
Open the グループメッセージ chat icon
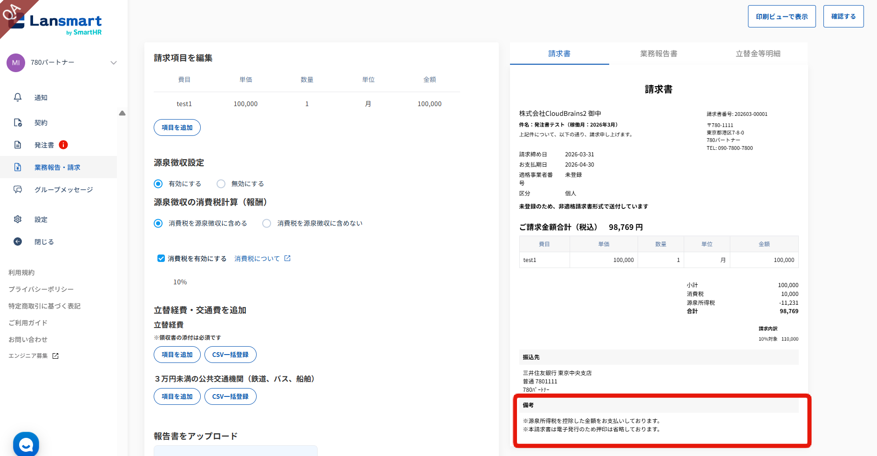[x=18, y=189]
